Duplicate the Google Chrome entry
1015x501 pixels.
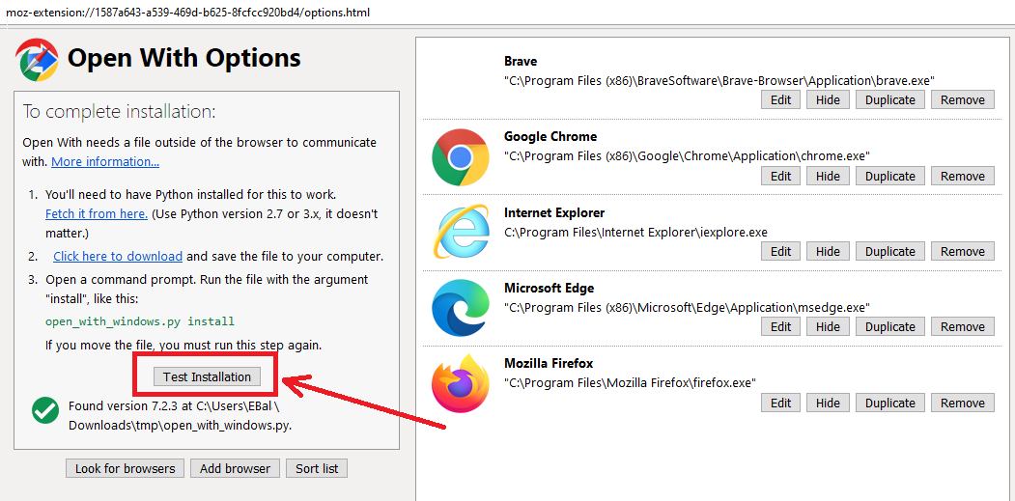click(x=890, y=176)
